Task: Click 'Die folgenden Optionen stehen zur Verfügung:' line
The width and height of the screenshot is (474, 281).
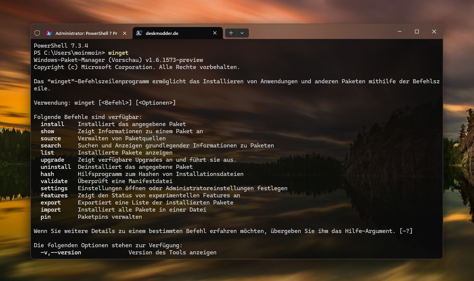Action: coord(108,245)
